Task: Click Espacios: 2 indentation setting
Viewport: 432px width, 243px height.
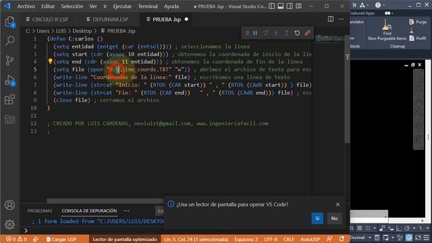Action: point(246,239)
